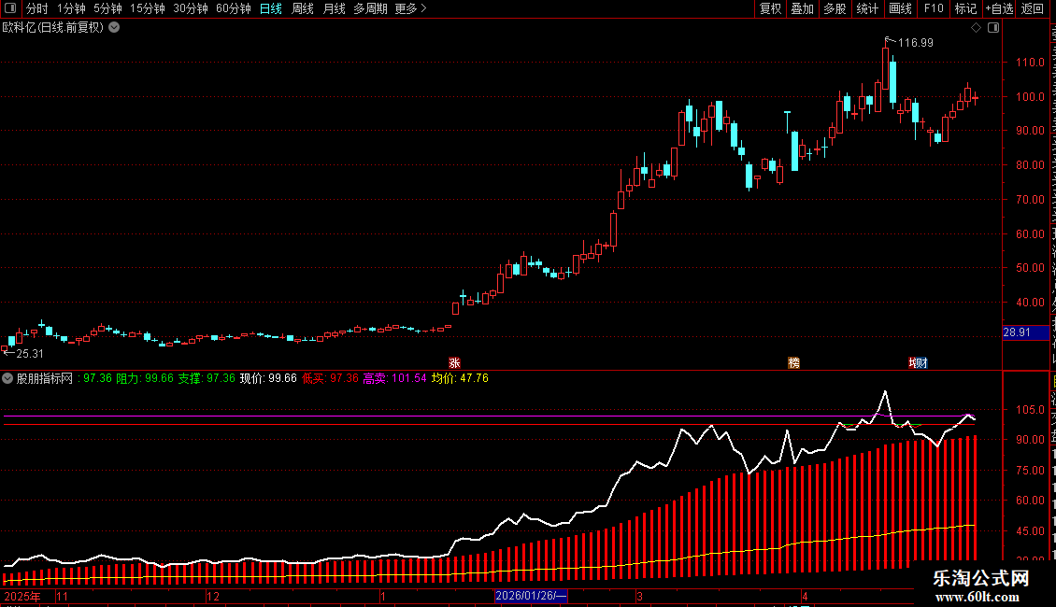The height and width of the screenshot is (607, 1056).
Task: Open the 画线 drawing tools
Action: (900, 8)
